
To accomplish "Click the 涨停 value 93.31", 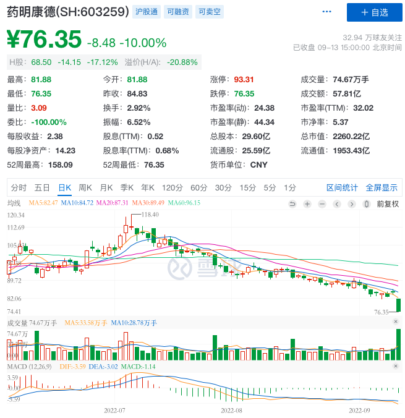I will 244,79.
